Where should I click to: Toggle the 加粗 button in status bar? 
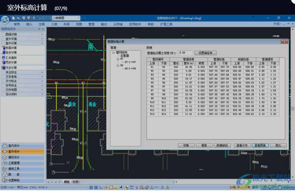pos(233,187)
